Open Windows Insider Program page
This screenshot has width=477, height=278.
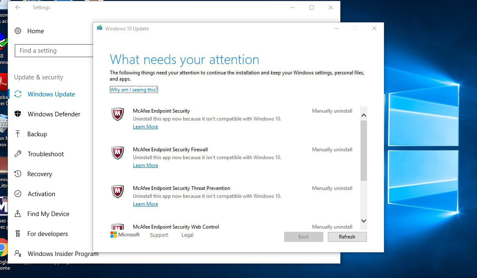tap(63, 253)
